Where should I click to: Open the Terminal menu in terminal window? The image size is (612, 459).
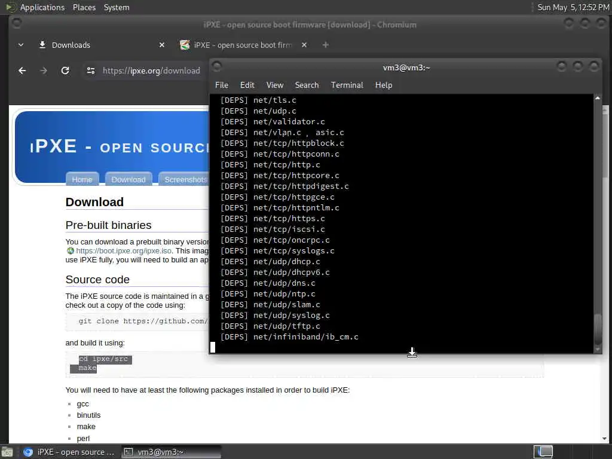347,85
